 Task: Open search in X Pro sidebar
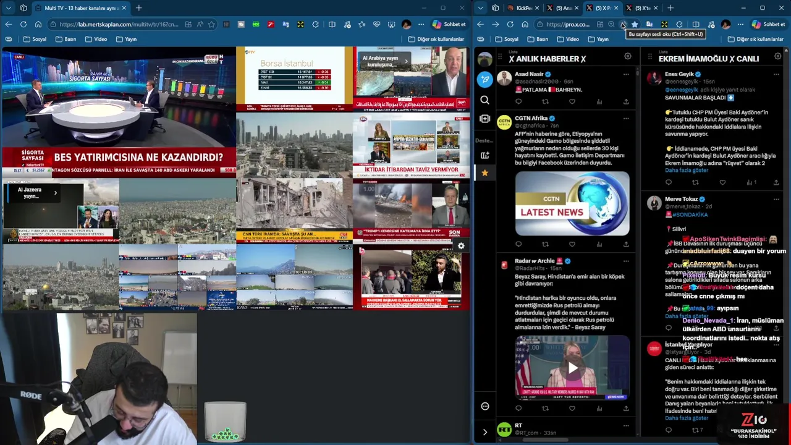coord(485,100)
